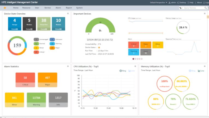
Task: Click the search magnifier icon
Action: point(205,8)
